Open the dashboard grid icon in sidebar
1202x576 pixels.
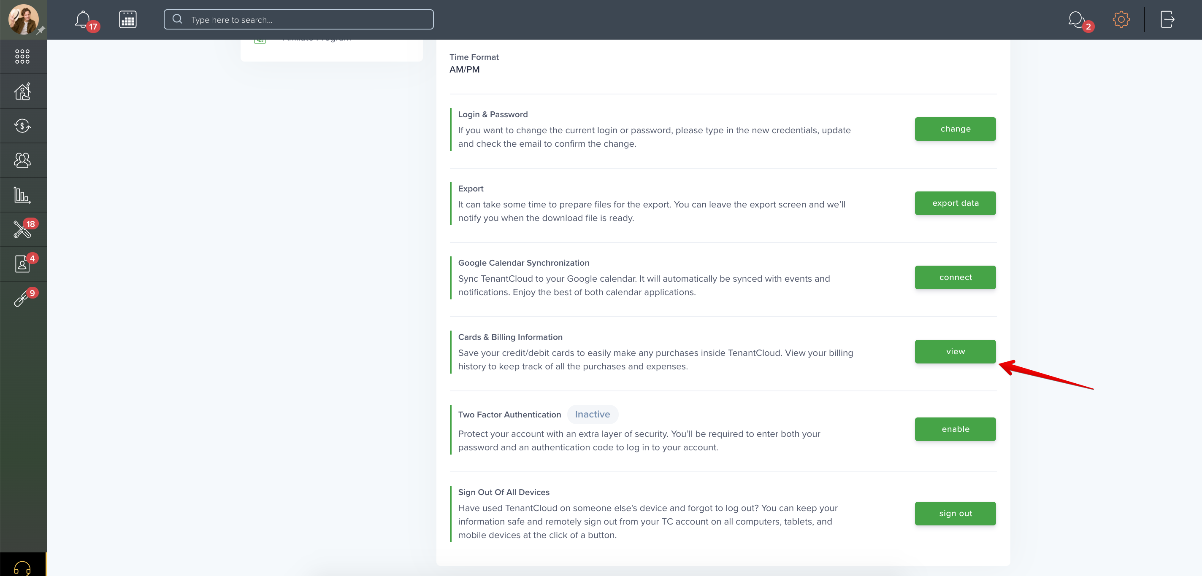[x=22, y=57]
